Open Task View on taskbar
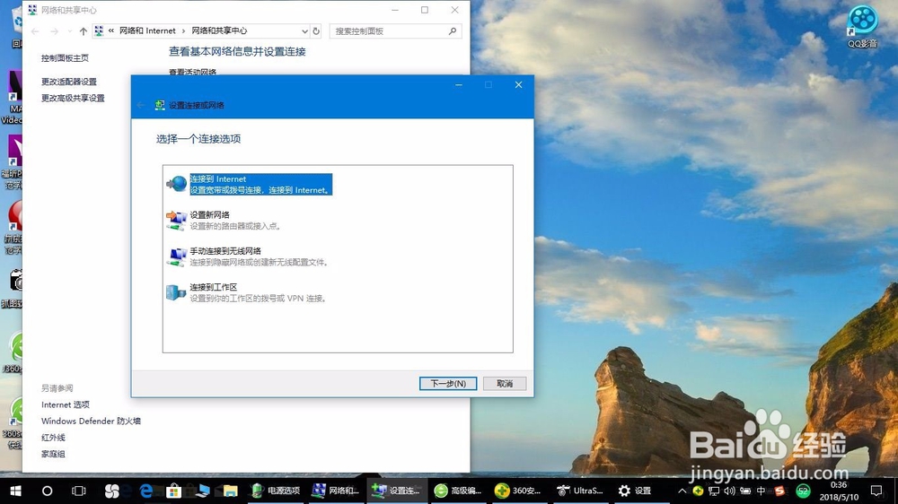 78,491
